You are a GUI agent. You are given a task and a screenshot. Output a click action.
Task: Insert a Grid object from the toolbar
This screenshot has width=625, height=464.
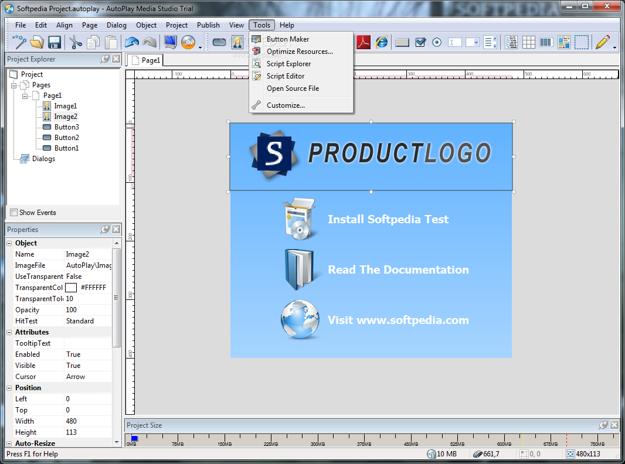click(x=528, y=42)
